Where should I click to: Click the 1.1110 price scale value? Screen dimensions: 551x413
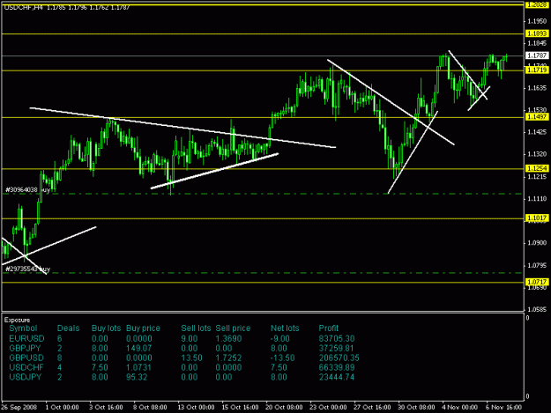(537, 199)
